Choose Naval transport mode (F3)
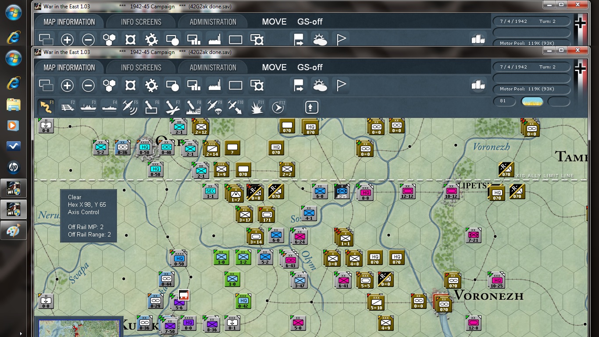 [88, 107]
